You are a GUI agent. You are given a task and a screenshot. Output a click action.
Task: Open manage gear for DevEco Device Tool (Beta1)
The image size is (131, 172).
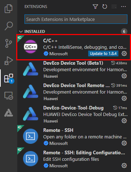(x=124, y=76)
